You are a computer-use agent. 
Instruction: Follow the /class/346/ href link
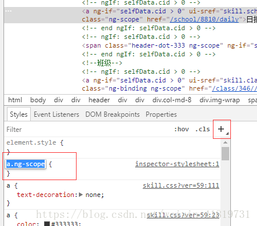(234, 88)
